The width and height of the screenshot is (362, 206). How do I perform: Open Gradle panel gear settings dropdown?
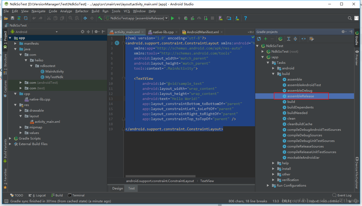[x=344, y=32]
